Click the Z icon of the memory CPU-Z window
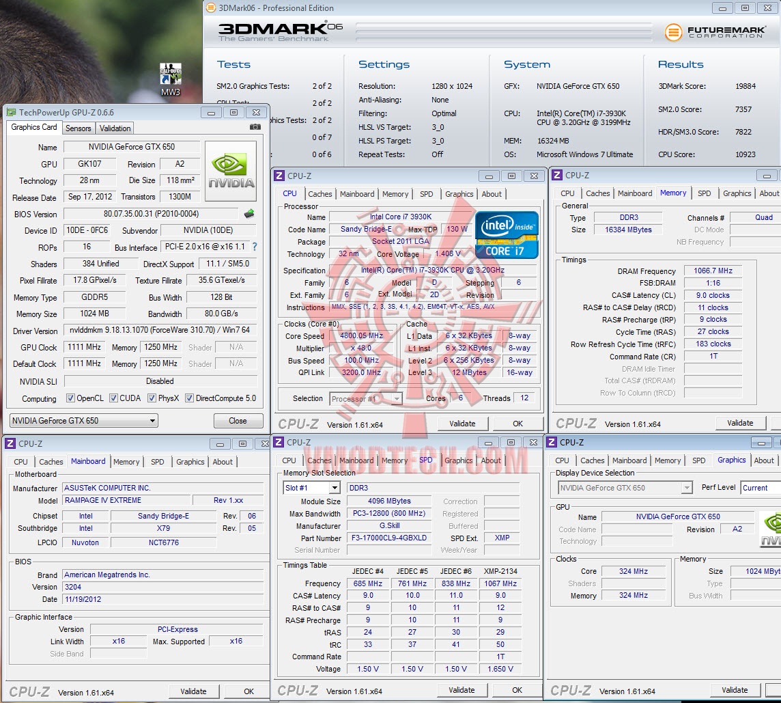 point(557,175)
